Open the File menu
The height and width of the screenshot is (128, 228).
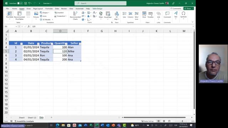tap(7, 9)
